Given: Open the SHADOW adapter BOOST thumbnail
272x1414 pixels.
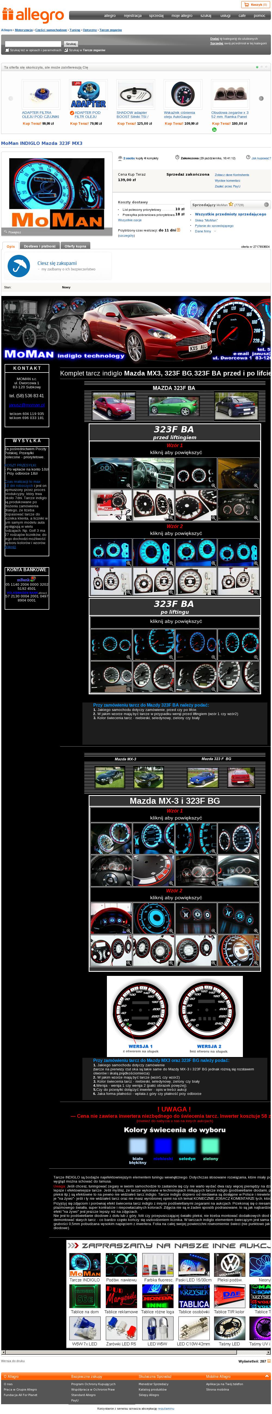Looking at the screenshot, I should (135, 94).
